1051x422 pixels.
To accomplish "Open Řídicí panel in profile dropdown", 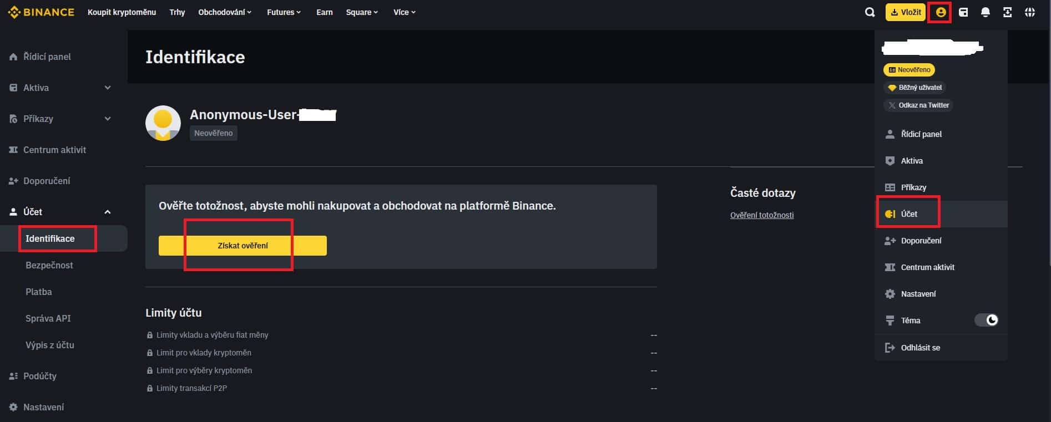I will click(x=941, y=134).
